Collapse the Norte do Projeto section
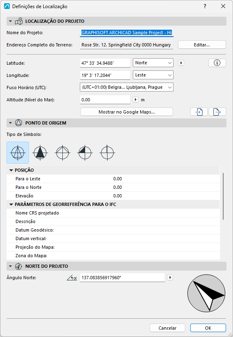 10,266
